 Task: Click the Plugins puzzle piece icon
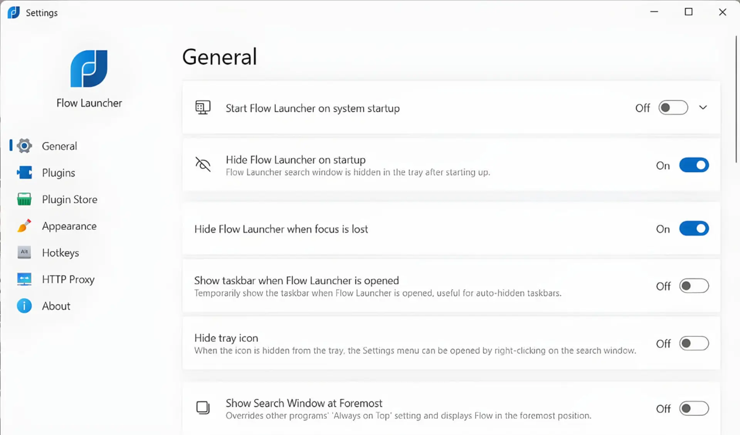24,172
